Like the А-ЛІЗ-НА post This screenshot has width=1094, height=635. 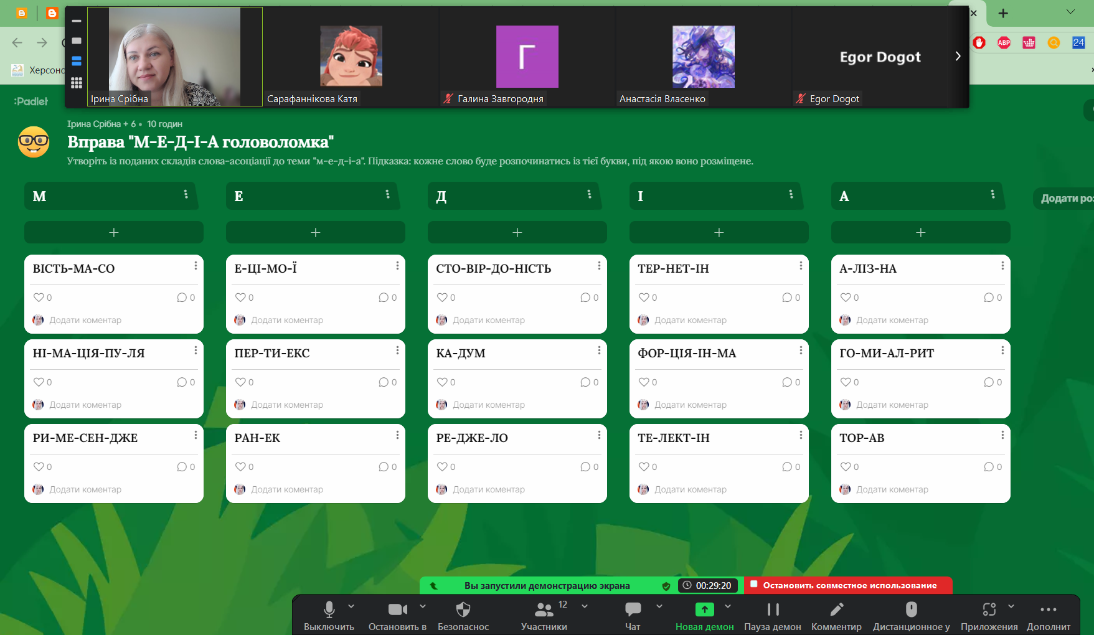(x=846, y=298)
